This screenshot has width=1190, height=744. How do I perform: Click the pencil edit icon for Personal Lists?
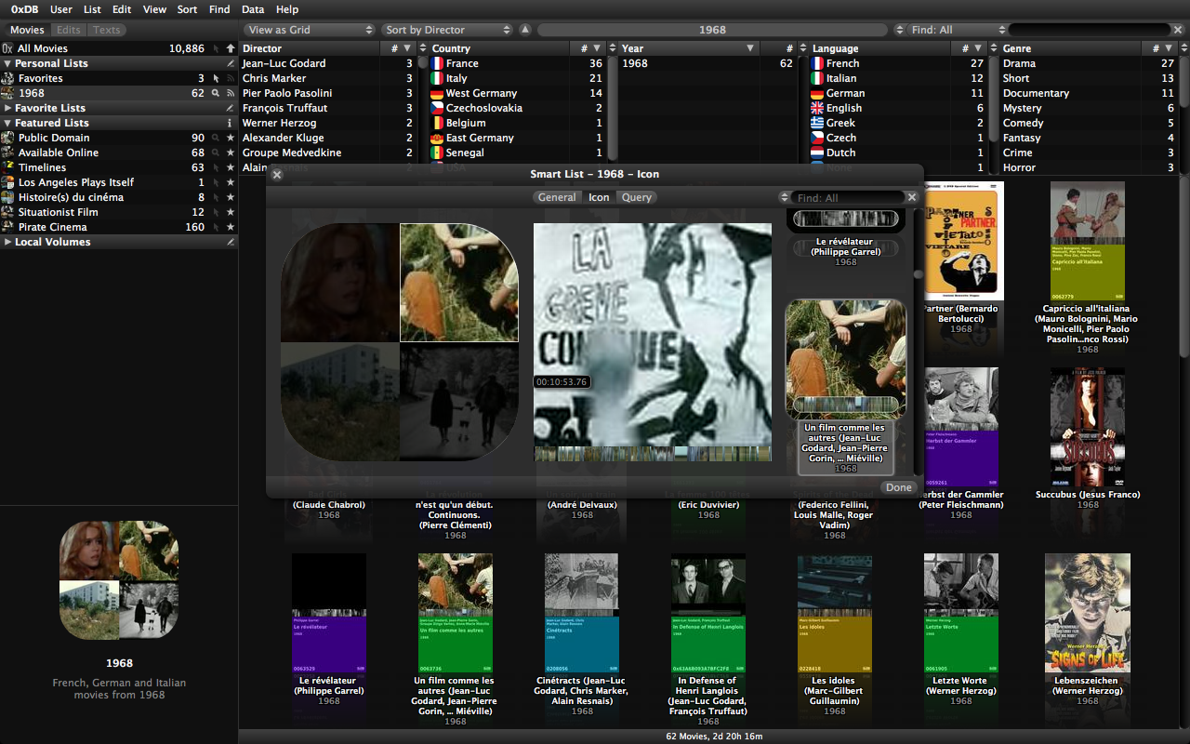tap(231, 63)
